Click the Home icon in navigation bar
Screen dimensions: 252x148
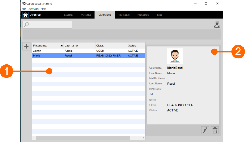(25, 15)
